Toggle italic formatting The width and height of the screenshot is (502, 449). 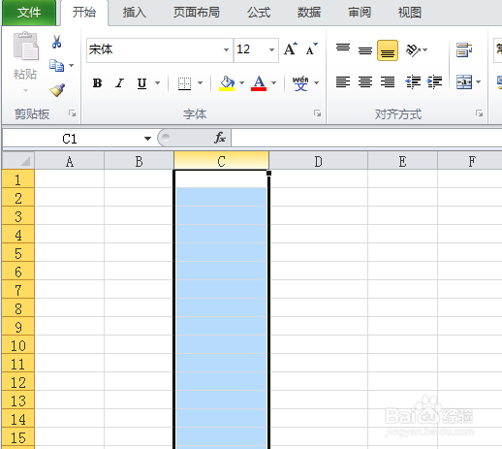(x=119, y=83)
